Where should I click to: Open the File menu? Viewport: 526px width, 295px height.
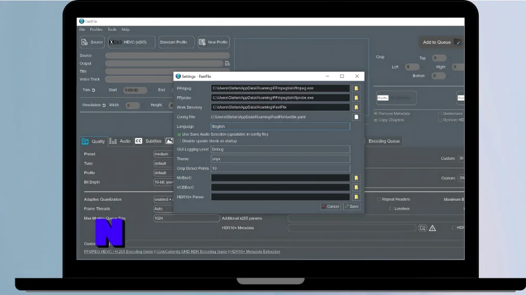coord(82,29)
